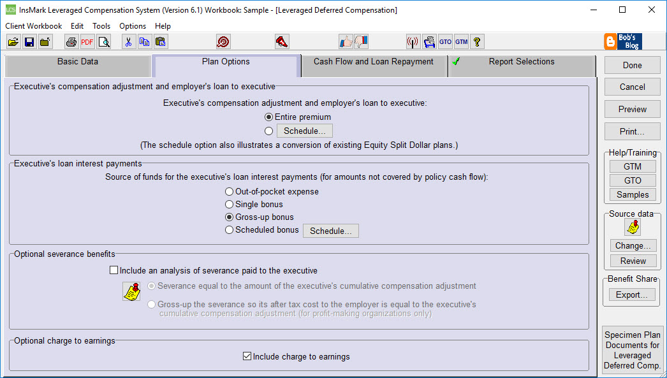Save the current workbook
The height and width of the screenshot is (378, 667).
29,41
